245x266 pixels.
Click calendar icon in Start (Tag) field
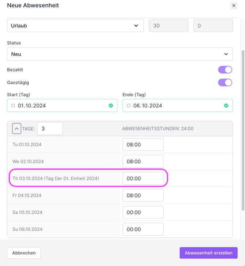13,106
